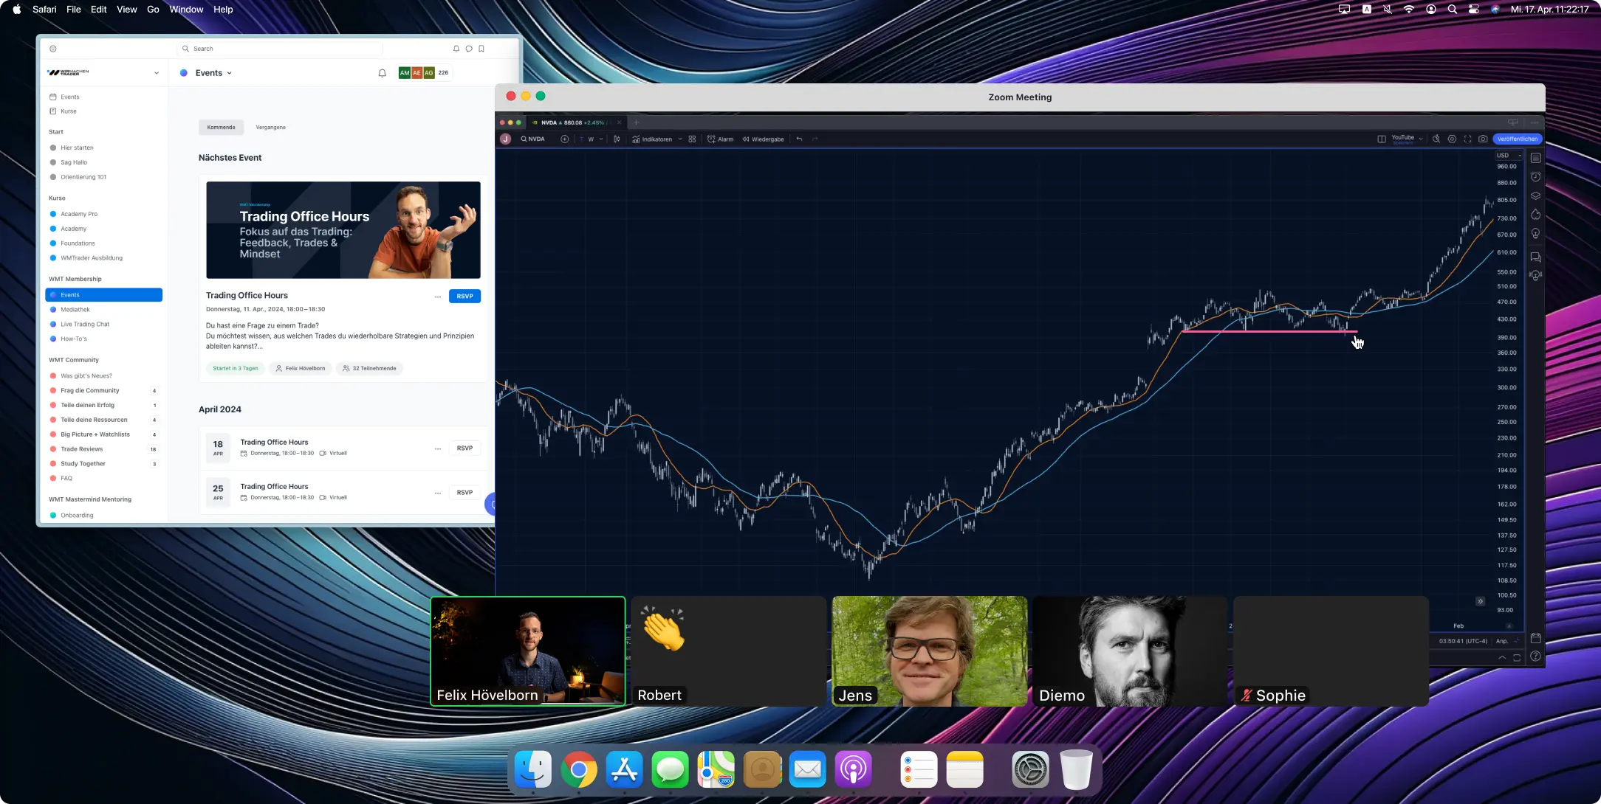
Task: Switch to the Vergangene events tab
Action: pos(270,128)
